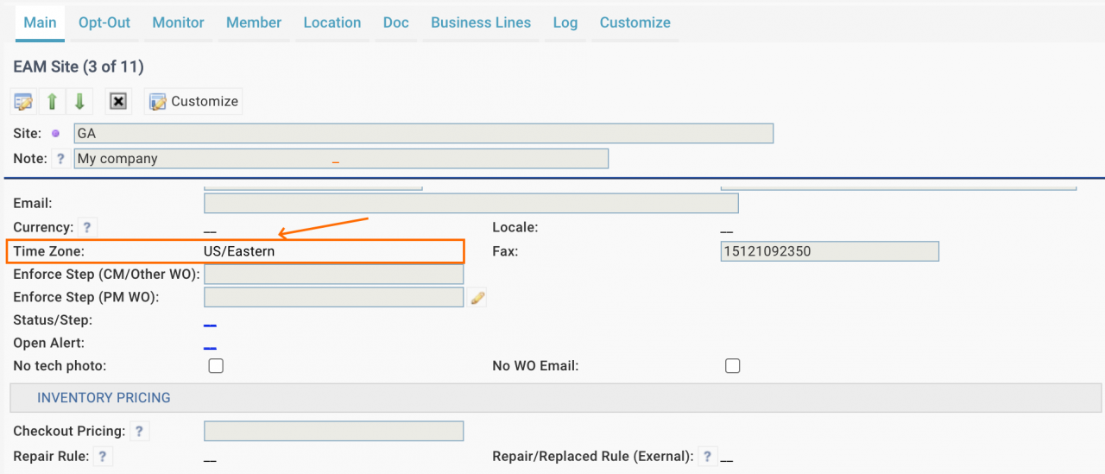This screenshot has height=474, width=1105.
Task: Click the help icon beside Note
Action: point(60,159)
